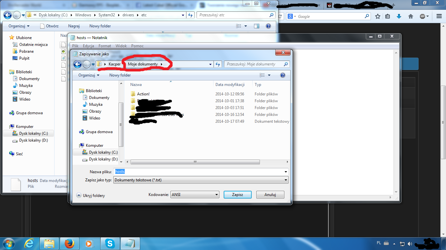Refresh the Moje dokumenty location in save dialog
The width and height of the screenshot is (446, 250).
click(218, 64)
